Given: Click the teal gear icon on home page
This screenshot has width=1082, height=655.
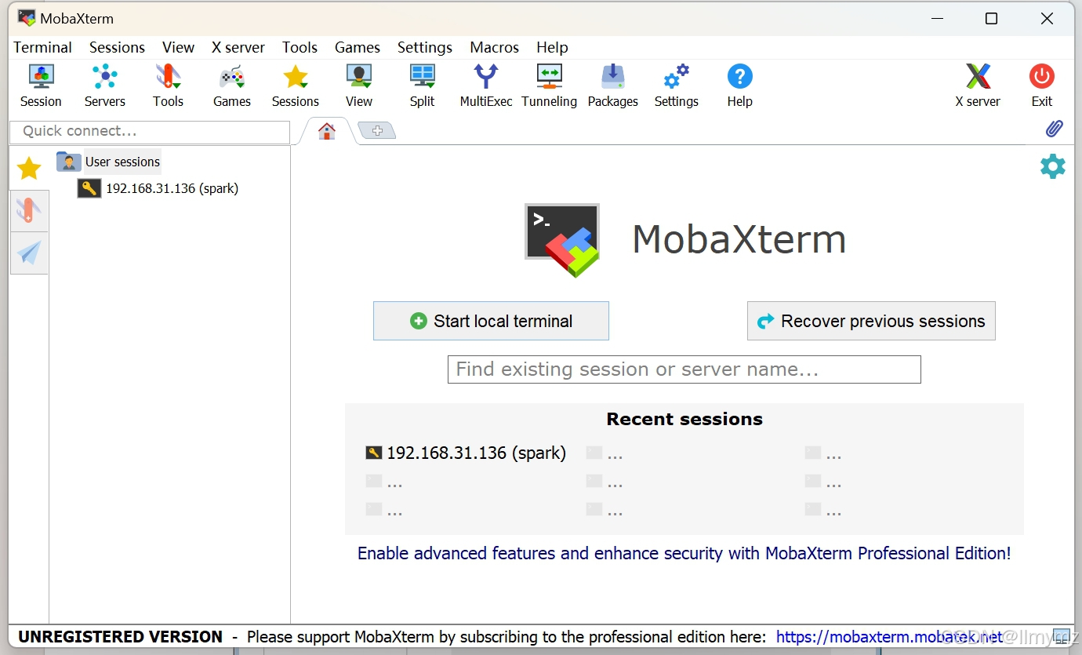Looking at the screenshot, I should pos(1052,166).
